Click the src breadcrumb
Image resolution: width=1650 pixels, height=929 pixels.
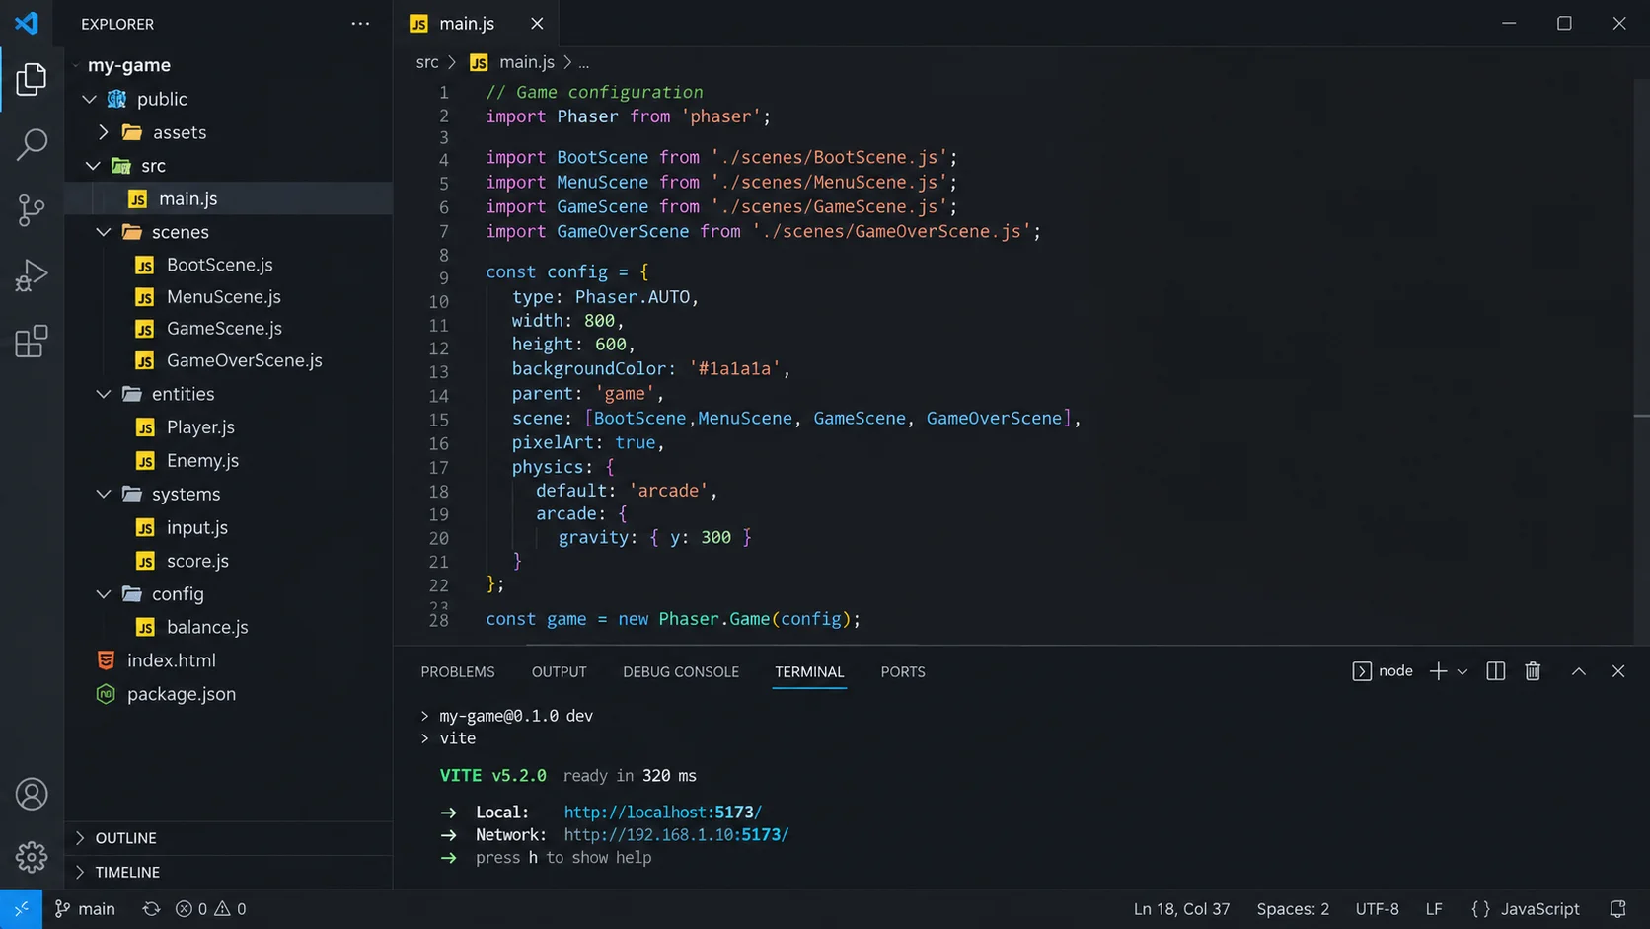coord(427,62)
